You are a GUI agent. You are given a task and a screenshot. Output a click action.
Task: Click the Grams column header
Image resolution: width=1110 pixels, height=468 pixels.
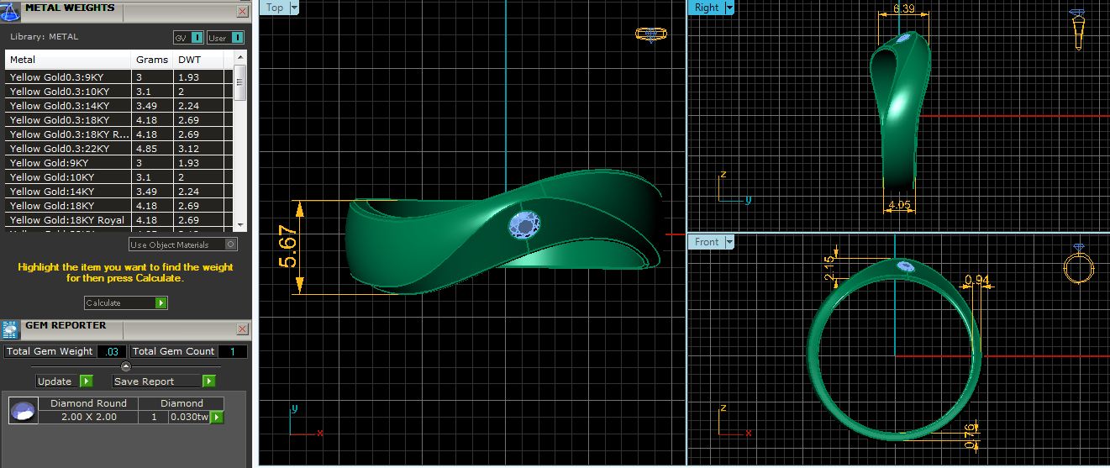[x=151, y=60]
